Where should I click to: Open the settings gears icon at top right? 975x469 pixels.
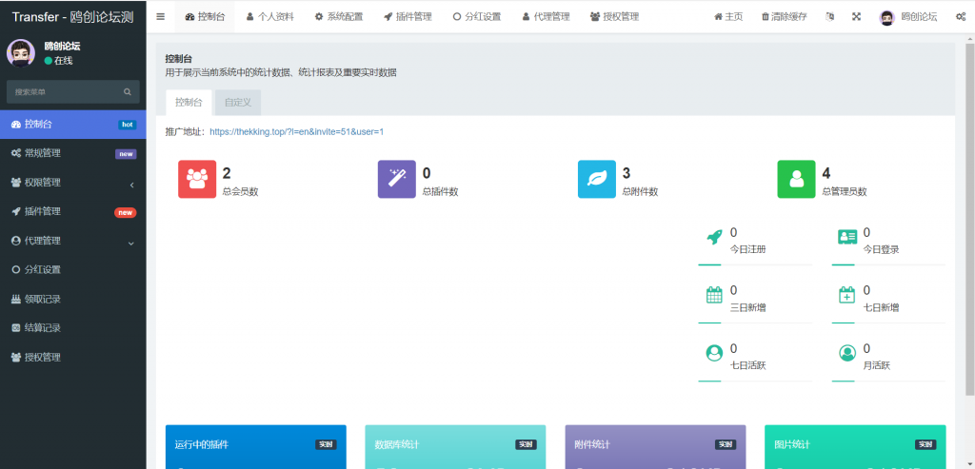[x=960, y=17]
